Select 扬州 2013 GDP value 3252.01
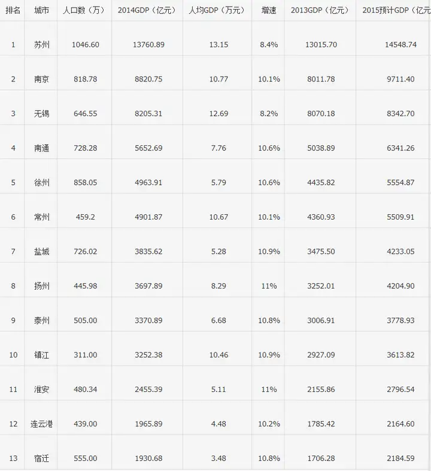This screenshot has height=471, width=431. click(321, 286)
